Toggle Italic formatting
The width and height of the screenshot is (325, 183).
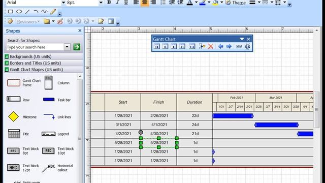tap(117, 3)
